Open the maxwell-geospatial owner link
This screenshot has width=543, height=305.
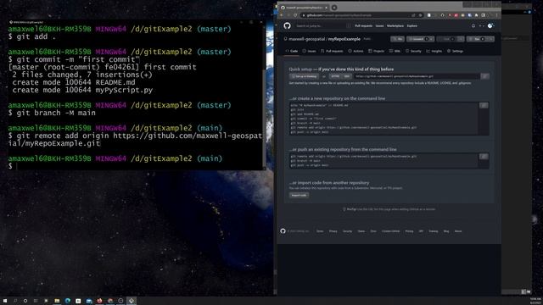click(x=307, y=39)
